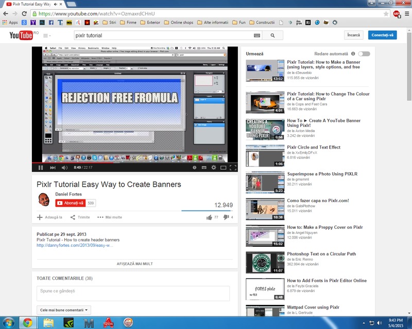Mute the video volume speaker icon
412x329 pixels.
(64, 168)
